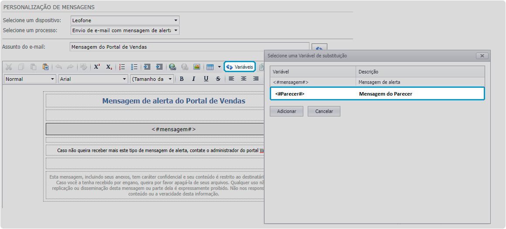The width and height of the screenshot is (506, 229).
Task: Select the <#mensagem#> variable row
Action: point(377,82)
